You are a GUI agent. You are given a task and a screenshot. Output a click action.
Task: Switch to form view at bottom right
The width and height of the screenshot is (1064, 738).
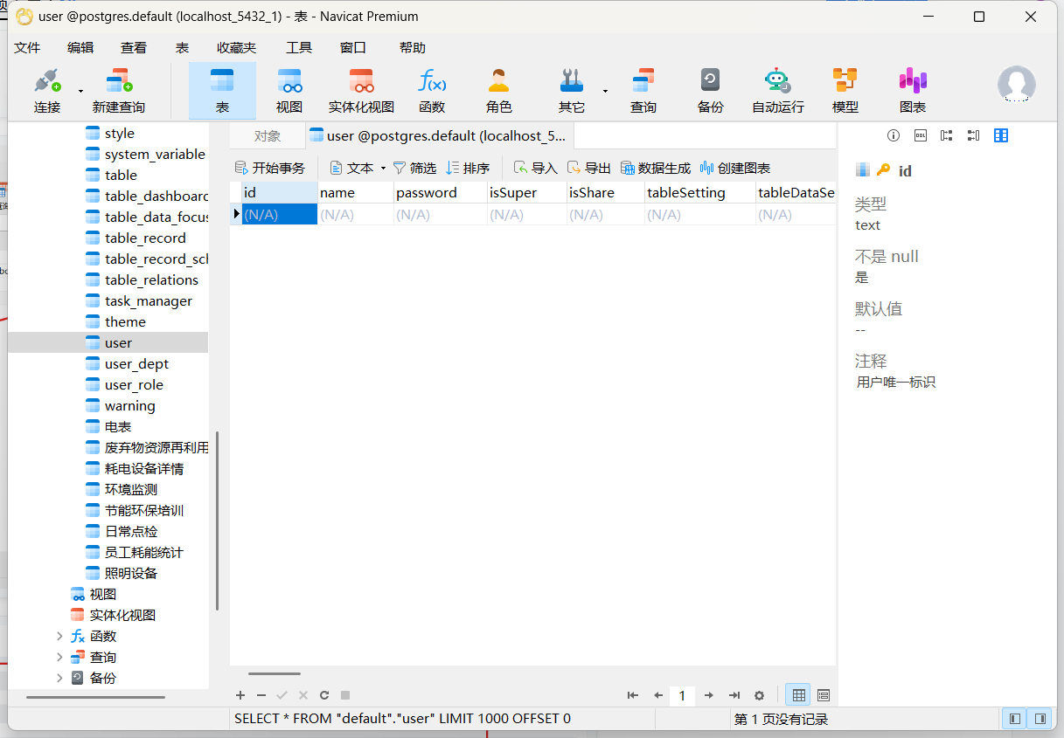[823, 695]
